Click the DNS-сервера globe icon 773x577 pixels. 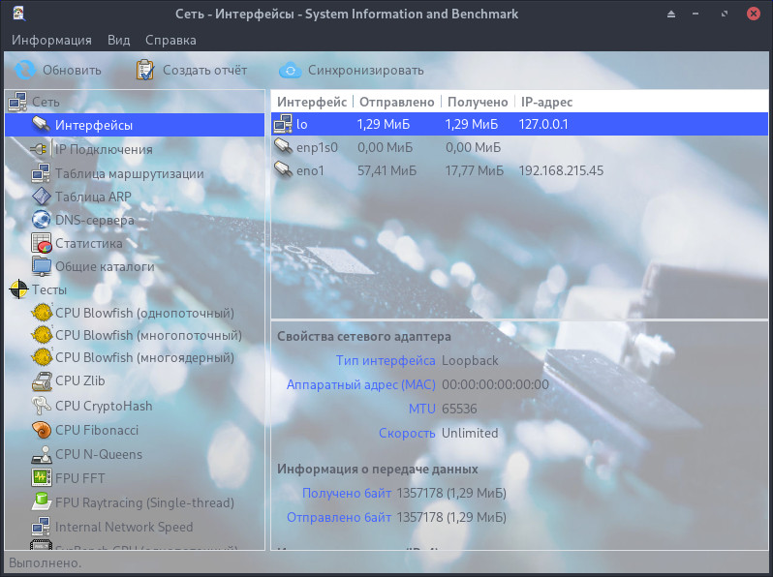(x=41, y=219)
